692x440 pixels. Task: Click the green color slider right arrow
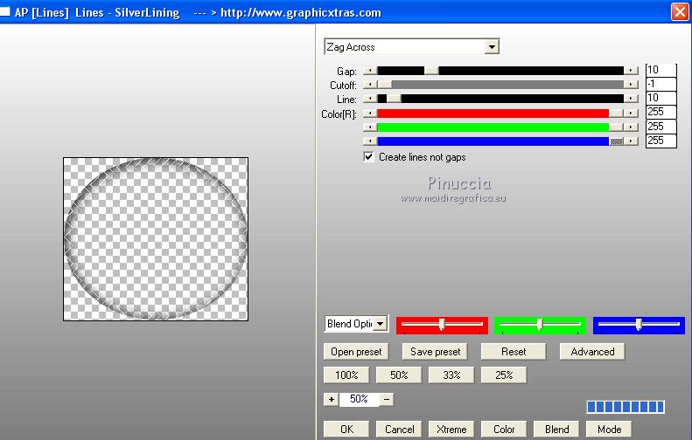[631, 127]
